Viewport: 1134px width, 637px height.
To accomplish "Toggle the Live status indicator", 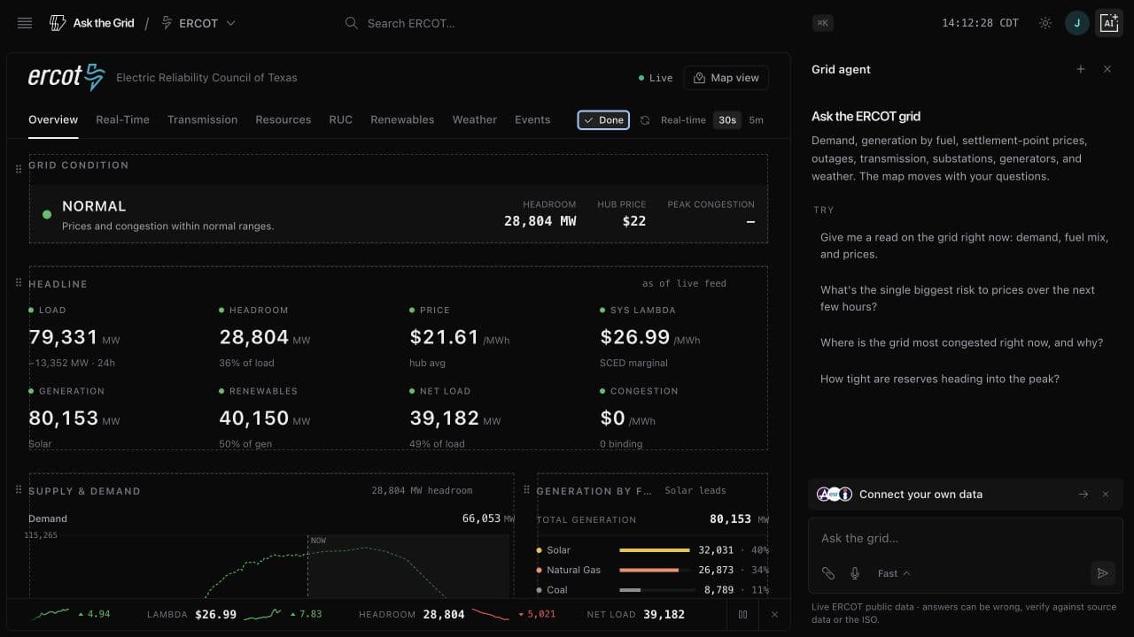I will [x=656, y=78].
